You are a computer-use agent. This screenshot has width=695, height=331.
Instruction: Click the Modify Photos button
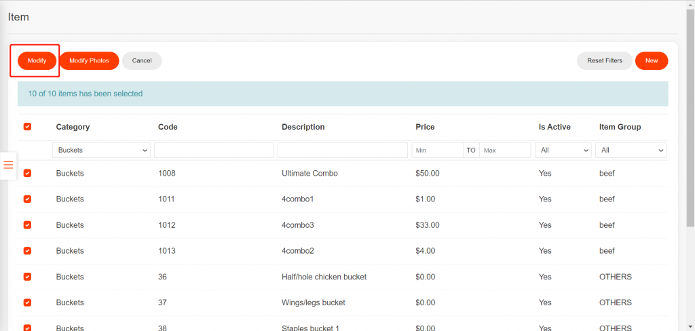pyautogui.click(x=89, y=60)
